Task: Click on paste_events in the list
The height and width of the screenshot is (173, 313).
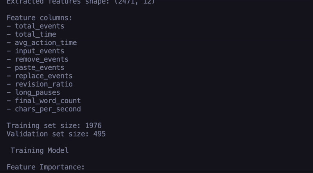Action: (40, 67)
